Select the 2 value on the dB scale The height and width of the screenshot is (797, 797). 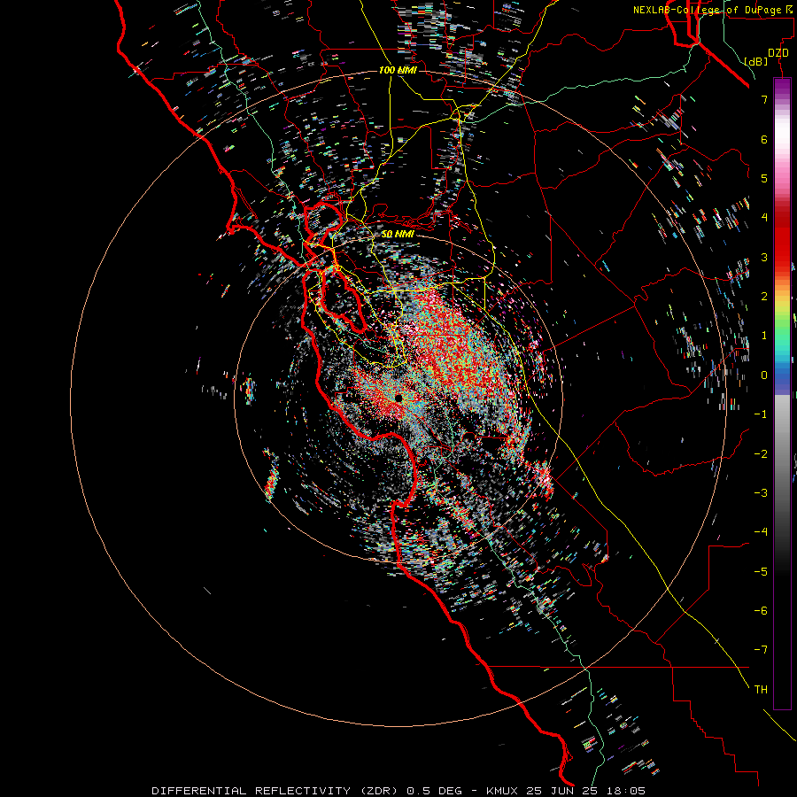(x=764, y=297)
